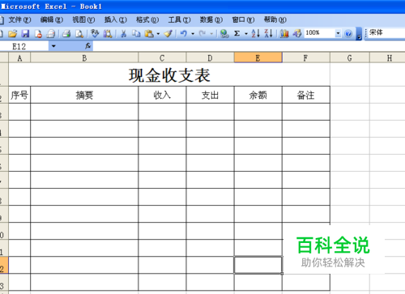Toggle the Drawing toolbar icon

pos(297,33)
